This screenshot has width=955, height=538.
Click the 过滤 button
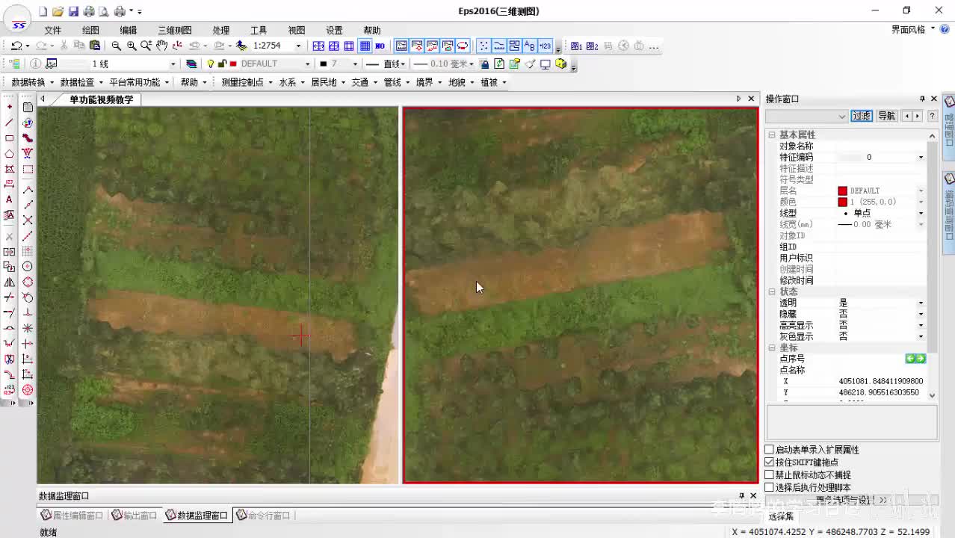pos(862,116)
